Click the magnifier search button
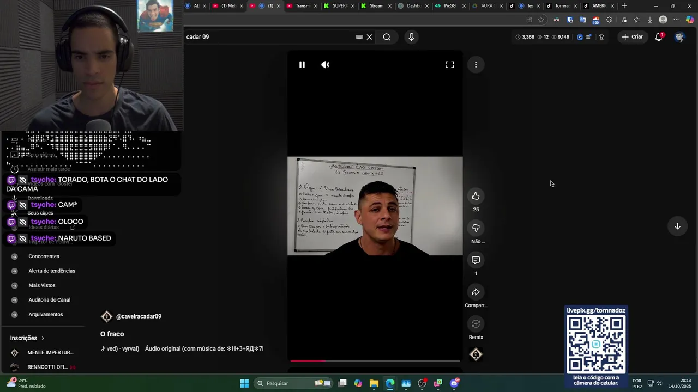698x392 pixels. (387, 37)
